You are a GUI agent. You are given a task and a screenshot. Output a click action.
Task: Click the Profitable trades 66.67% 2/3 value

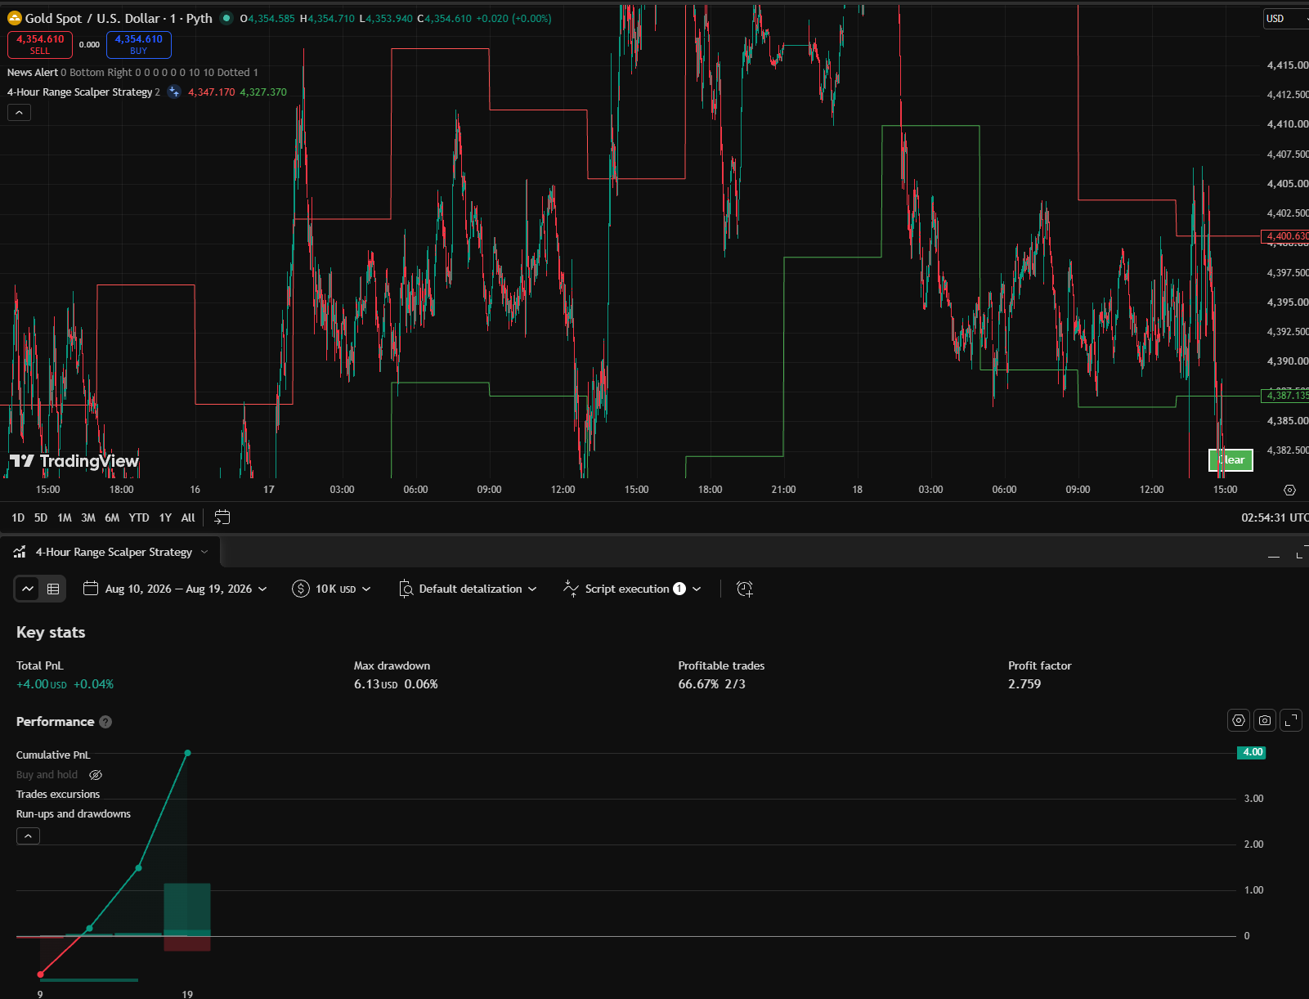click(x=711, y=684)
